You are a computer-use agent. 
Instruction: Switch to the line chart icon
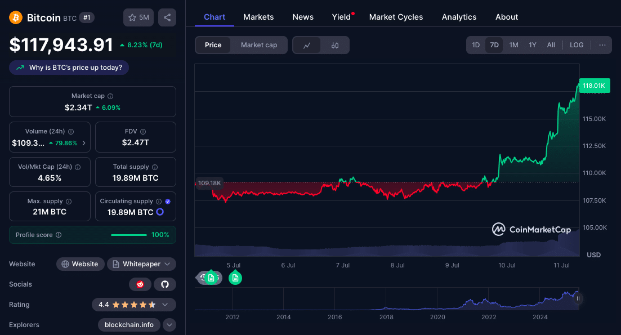307,45
